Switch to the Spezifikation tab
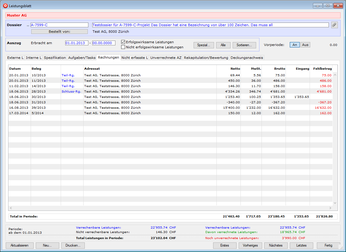Screen dimensions: 346x252 (x=55, y=58)
